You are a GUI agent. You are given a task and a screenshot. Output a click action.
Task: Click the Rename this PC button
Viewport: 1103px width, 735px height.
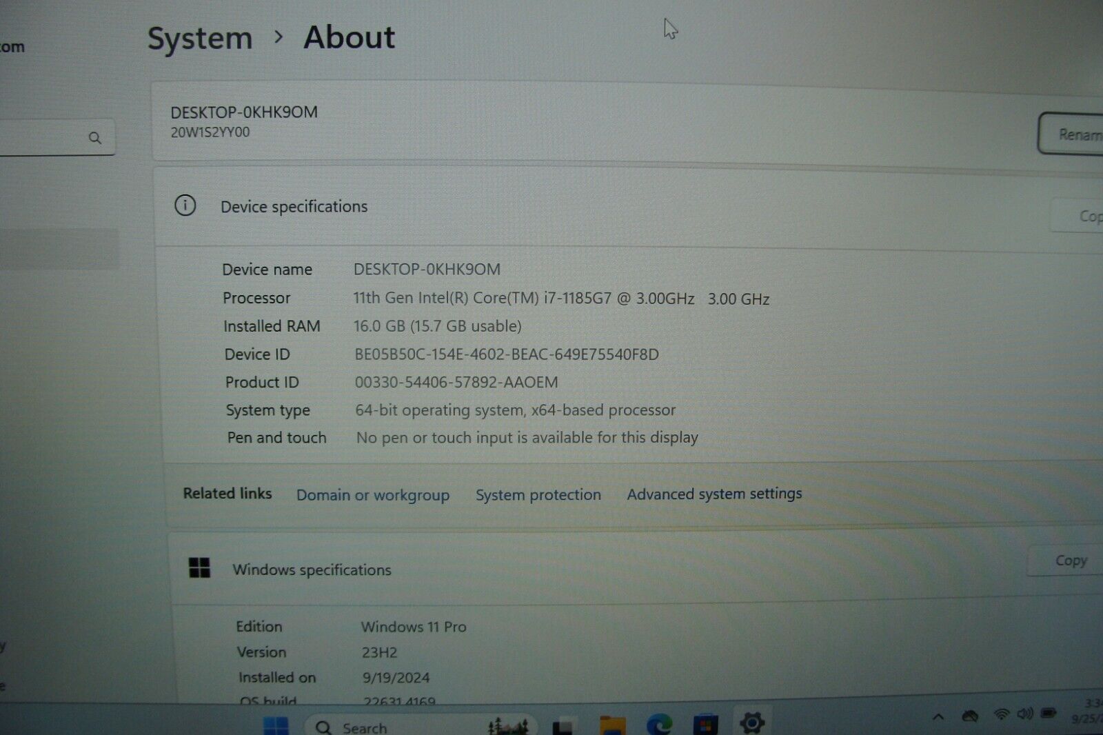tap(1075, 134)
